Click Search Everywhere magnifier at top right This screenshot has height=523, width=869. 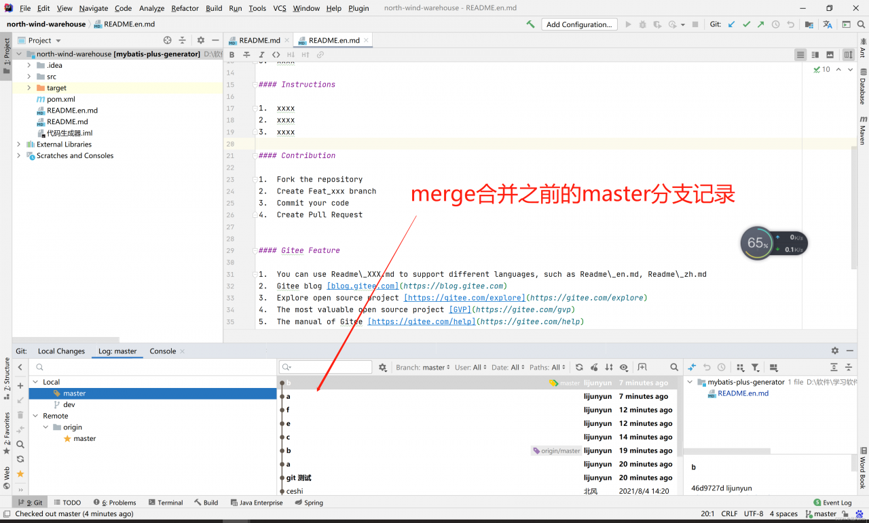[861, 24]
